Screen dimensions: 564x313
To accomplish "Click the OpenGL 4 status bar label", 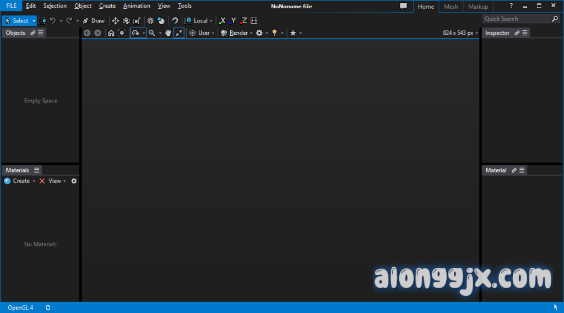I will pos(20,307).
